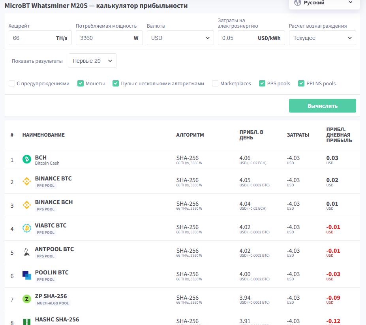The width and height of the screenshot is (366, 325).
Task: Click the 3.94 daily income for ZP SHA-256
Action: point(245,298)
